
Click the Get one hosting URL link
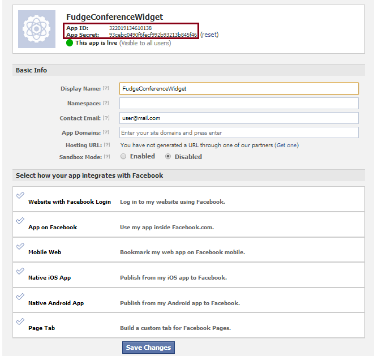(286, 145)
